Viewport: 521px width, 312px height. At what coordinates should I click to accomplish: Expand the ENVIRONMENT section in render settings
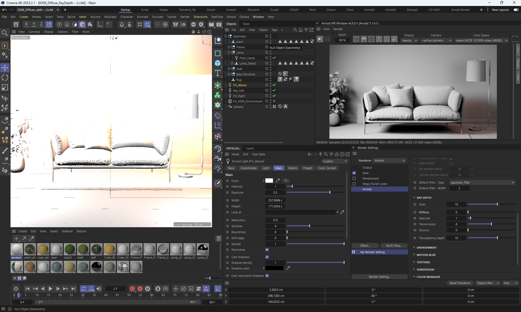[x=427, y=247]
